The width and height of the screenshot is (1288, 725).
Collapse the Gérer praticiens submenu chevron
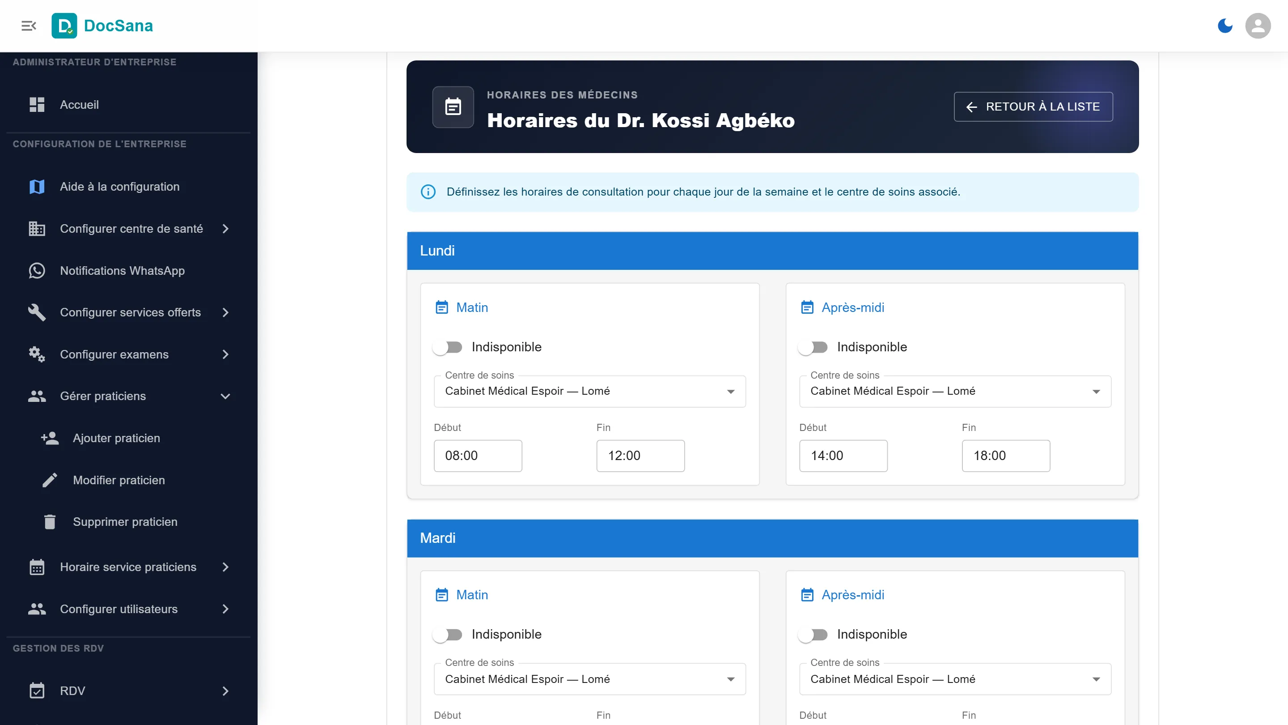click(x=225, y=396)
